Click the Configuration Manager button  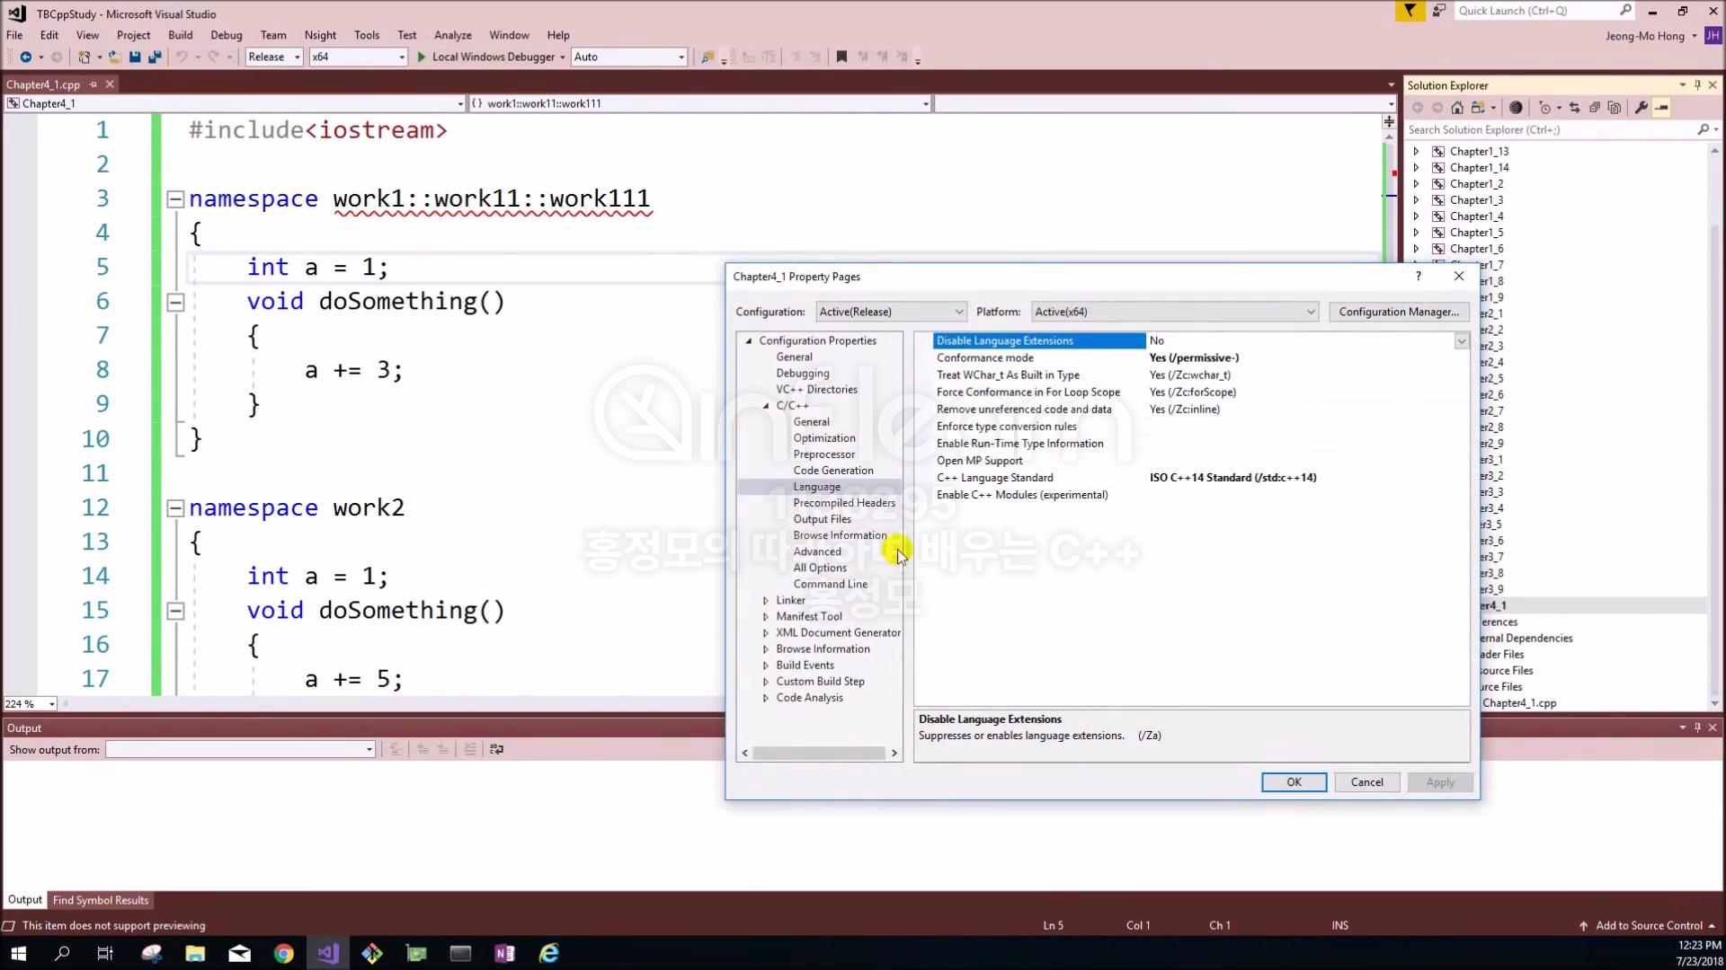point(1398,312)
